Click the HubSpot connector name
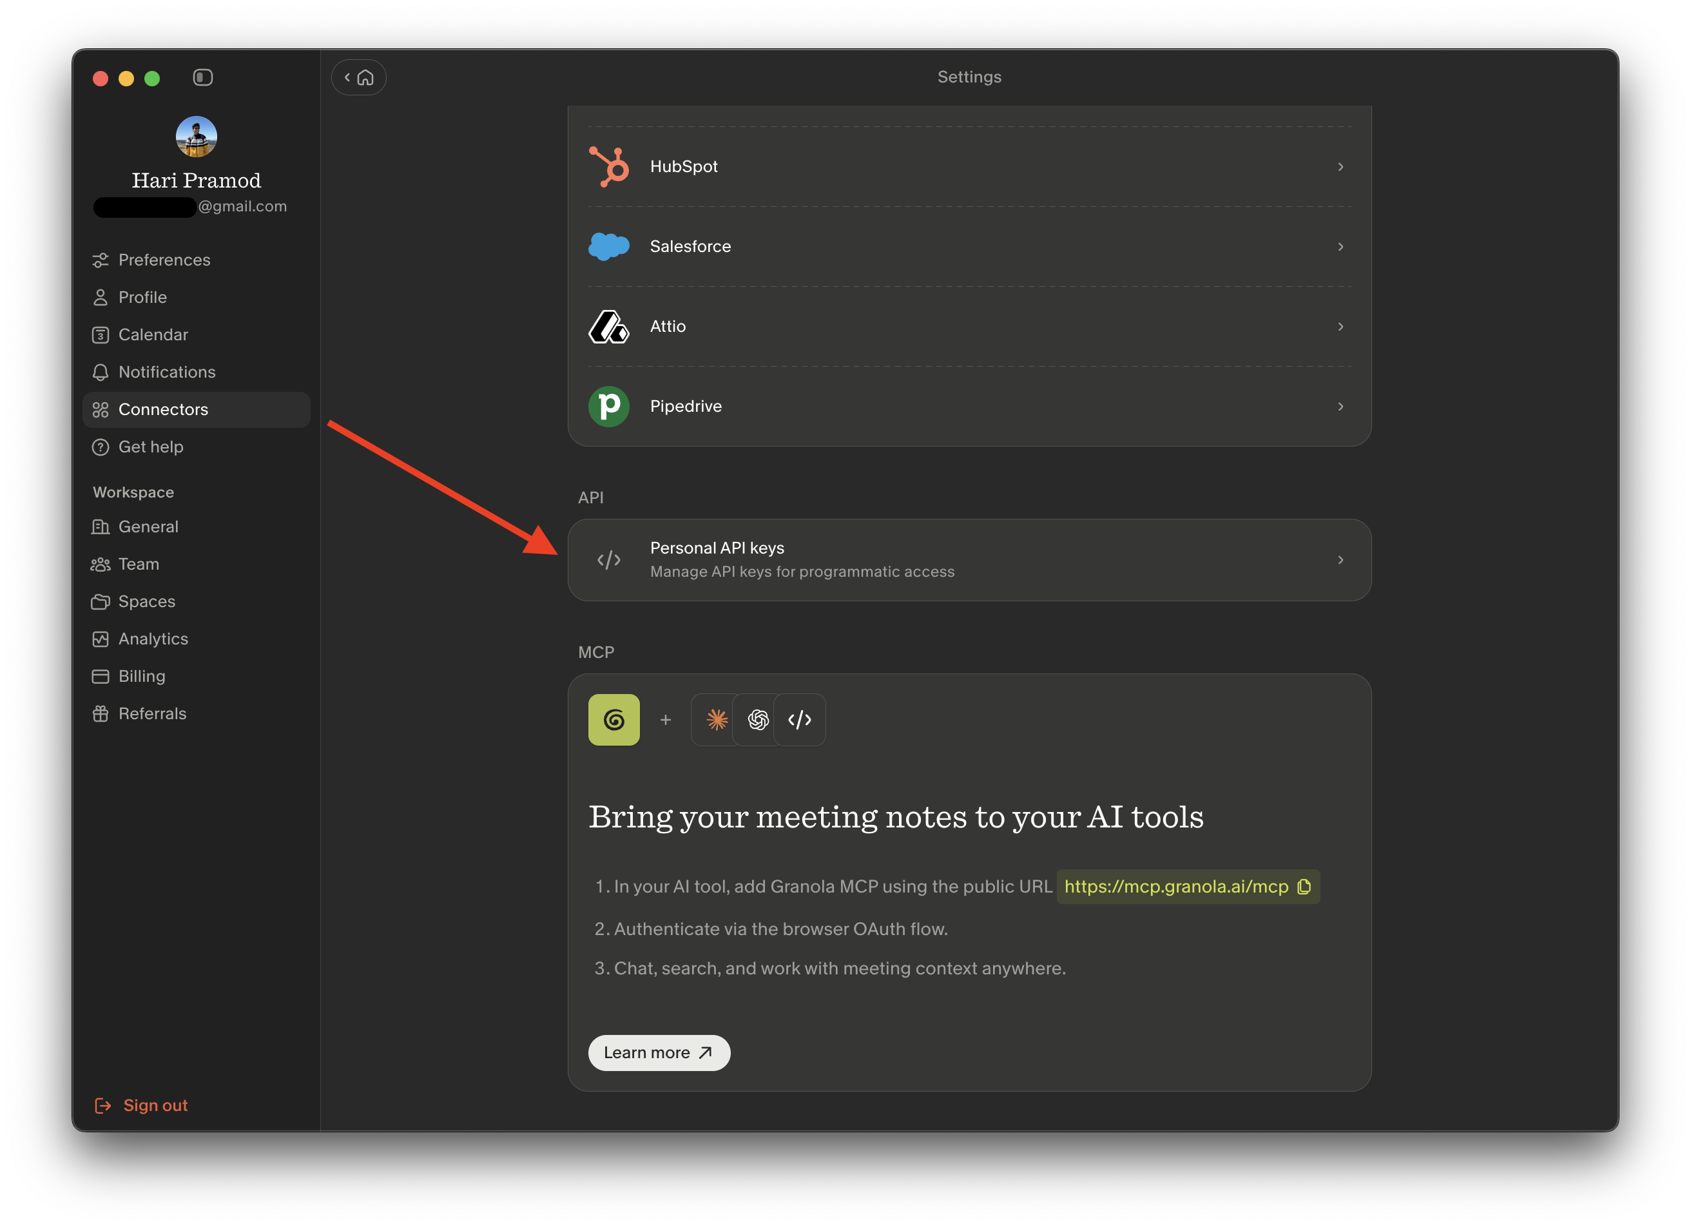The image size is (1691, 1227). click(x=684, y=166)
